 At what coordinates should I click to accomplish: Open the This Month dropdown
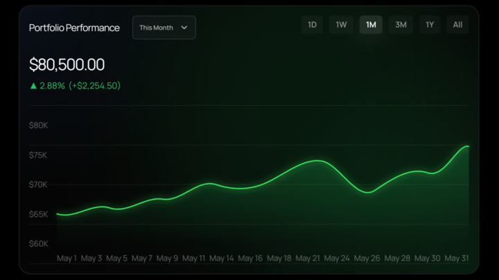[x=164, y=28]
